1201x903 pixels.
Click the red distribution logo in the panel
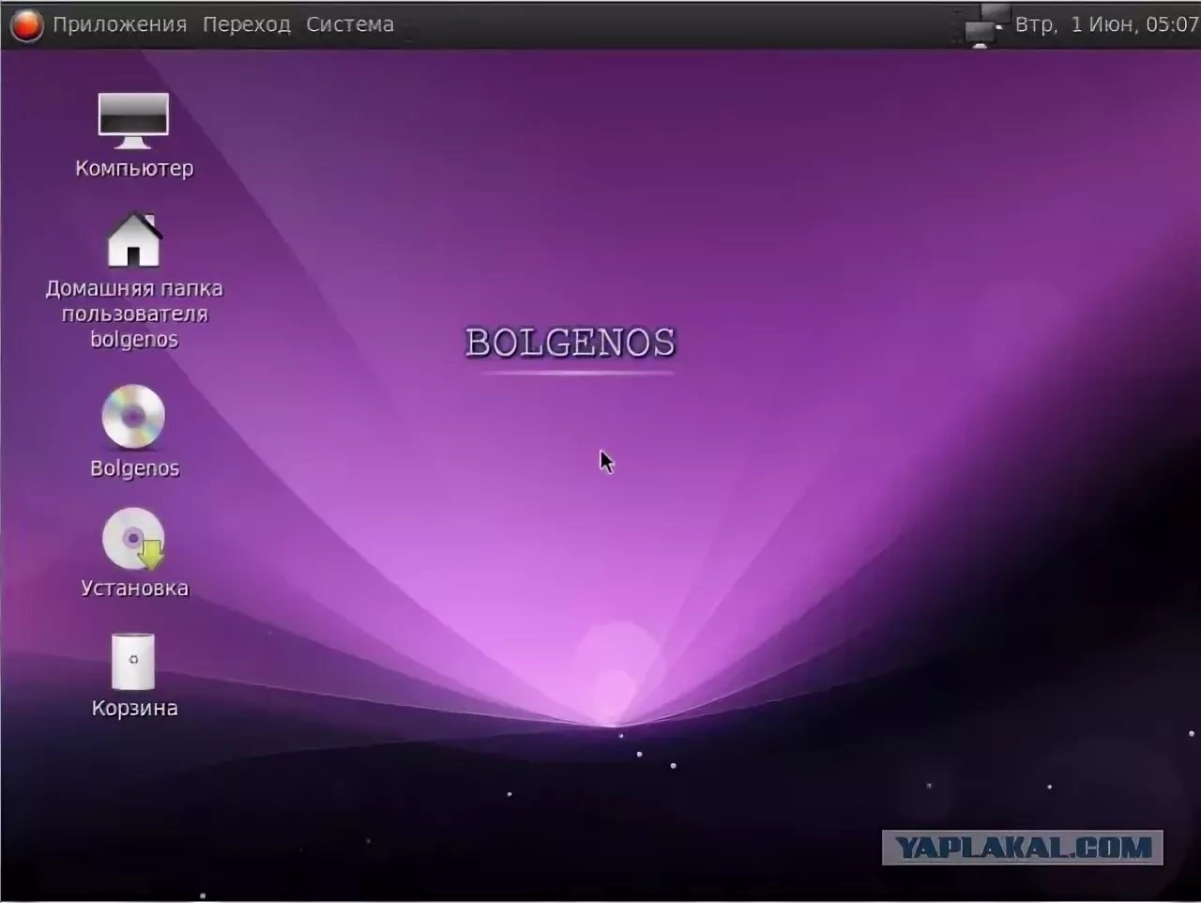coord(26,24)
